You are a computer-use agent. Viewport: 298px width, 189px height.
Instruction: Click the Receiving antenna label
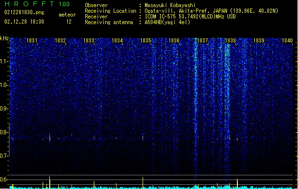(109, 22)
